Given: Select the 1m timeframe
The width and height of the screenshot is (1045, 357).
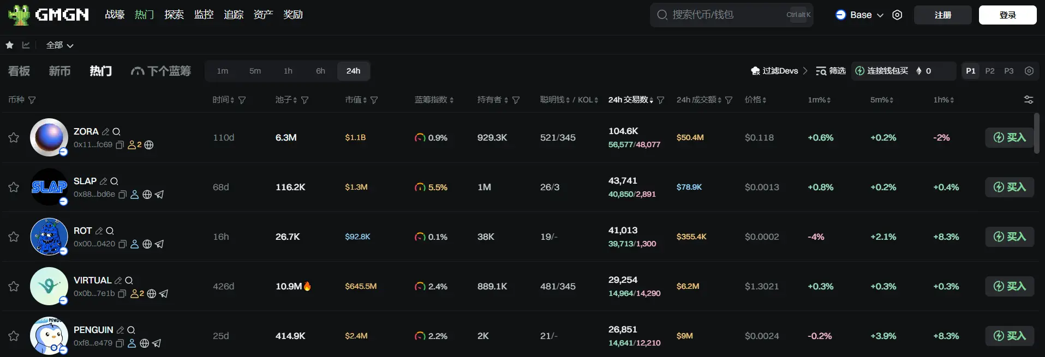Looking at the screenshot, I should pyautogui.click(x=223, y=71).
